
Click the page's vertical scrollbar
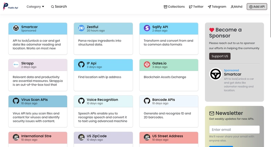[x=270, y=19]
